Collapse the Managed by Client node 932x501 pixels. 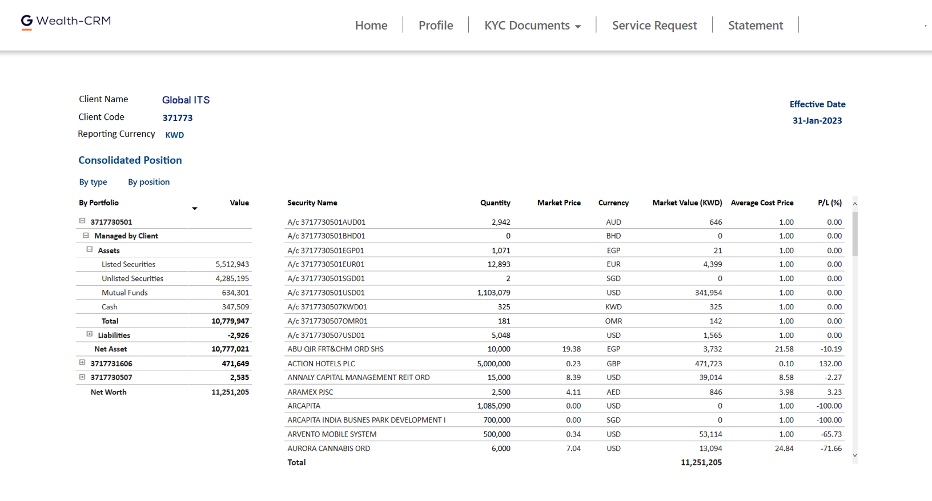point(86,235)
